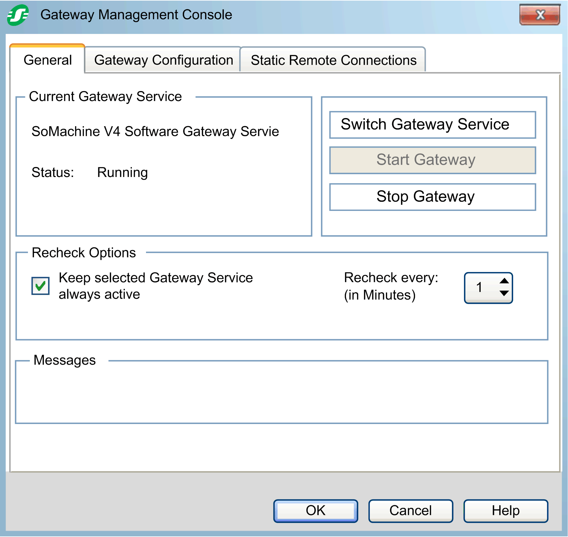Close the Gateway Management Console window
This screenshot has width=568, height=537.
539,15
